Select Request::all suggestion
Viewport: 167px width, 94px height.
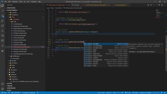point(106,52)
